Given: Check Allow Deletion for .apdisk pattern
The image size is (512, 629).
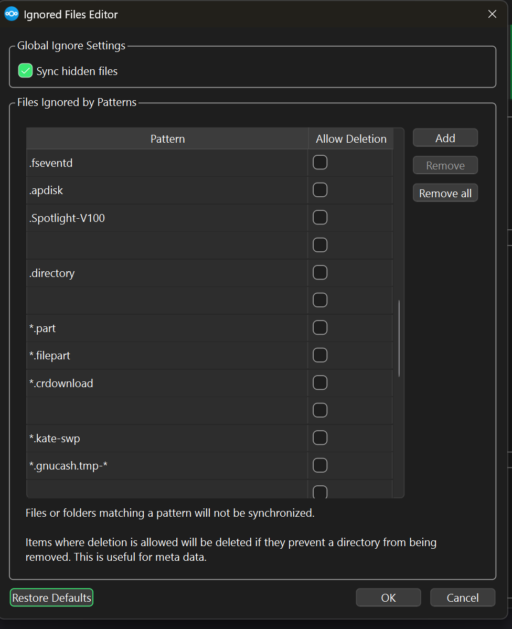Looking at the screenshot, I should click(320, 190).
